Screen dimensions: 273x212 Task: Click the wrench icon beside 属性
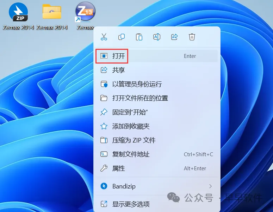pyautogui.click(x=104, y=168)
